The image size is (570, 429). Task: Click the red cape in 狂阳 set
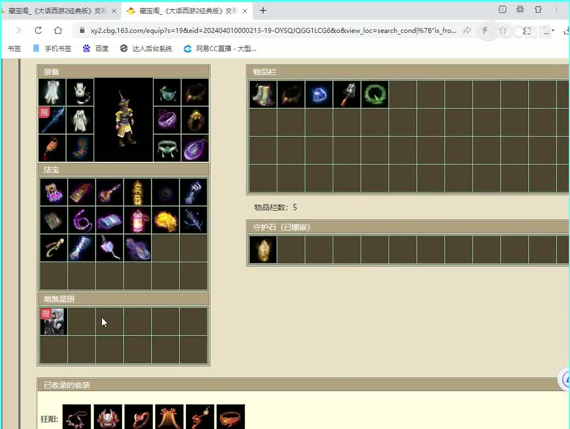click(169, 417)
